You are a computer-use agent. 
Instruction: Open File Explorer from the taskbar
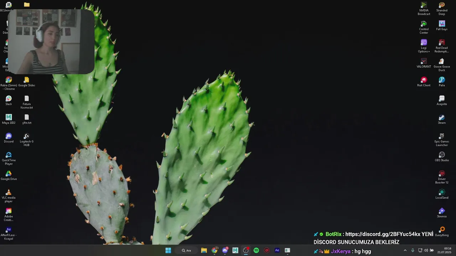pyautogui.click(x=204, y=250)
